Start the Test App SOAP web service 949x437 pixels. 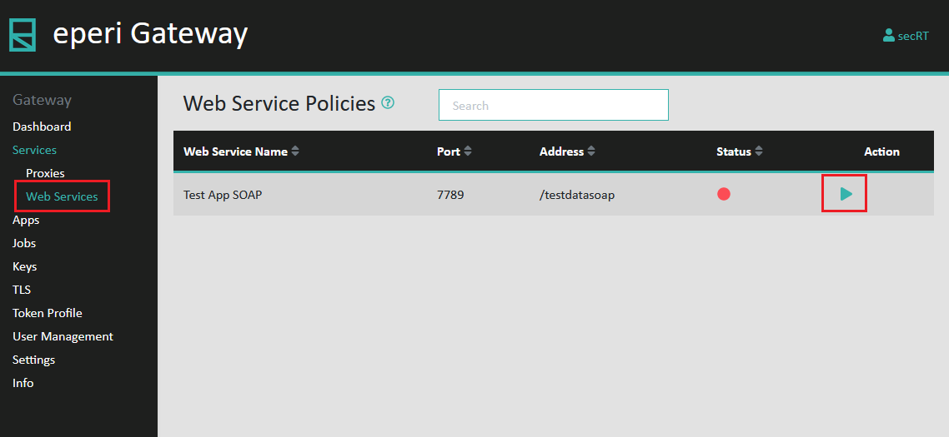click(x=846, y=194)
